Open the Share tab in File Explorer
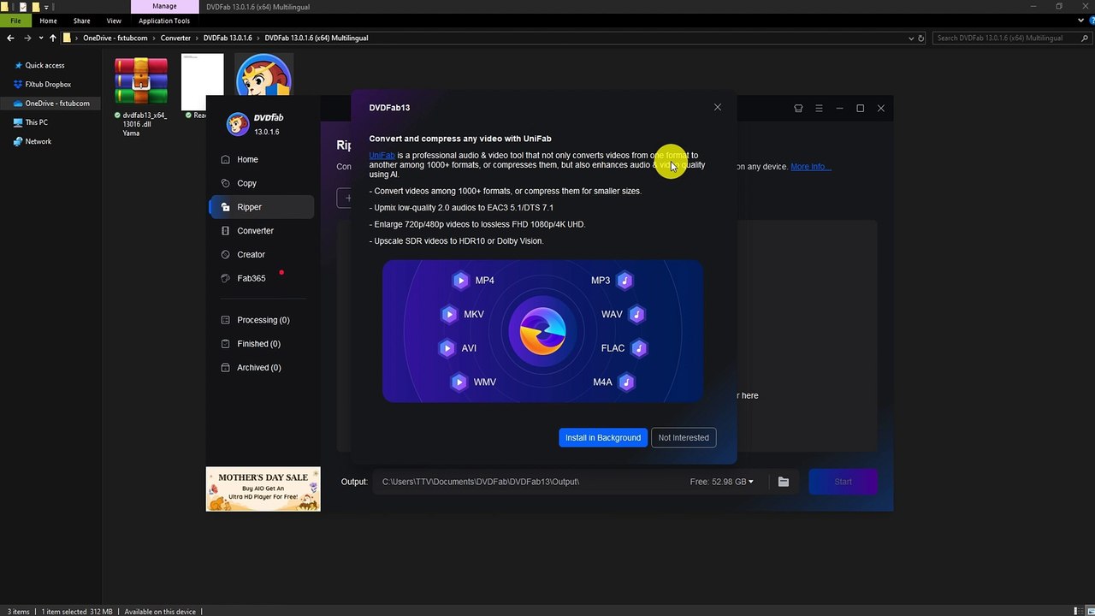Screen dimensions: 1095x616 tap(82, 21)
